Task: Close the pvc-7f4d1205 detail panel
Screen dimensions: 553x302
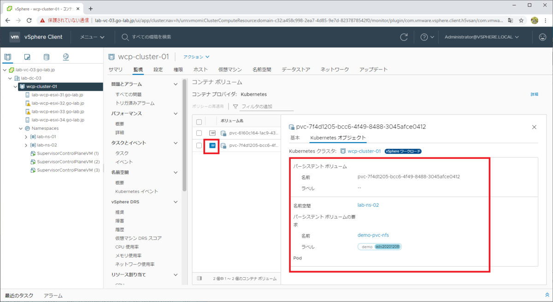Action: pyautogui.click(x=534, y=127)
